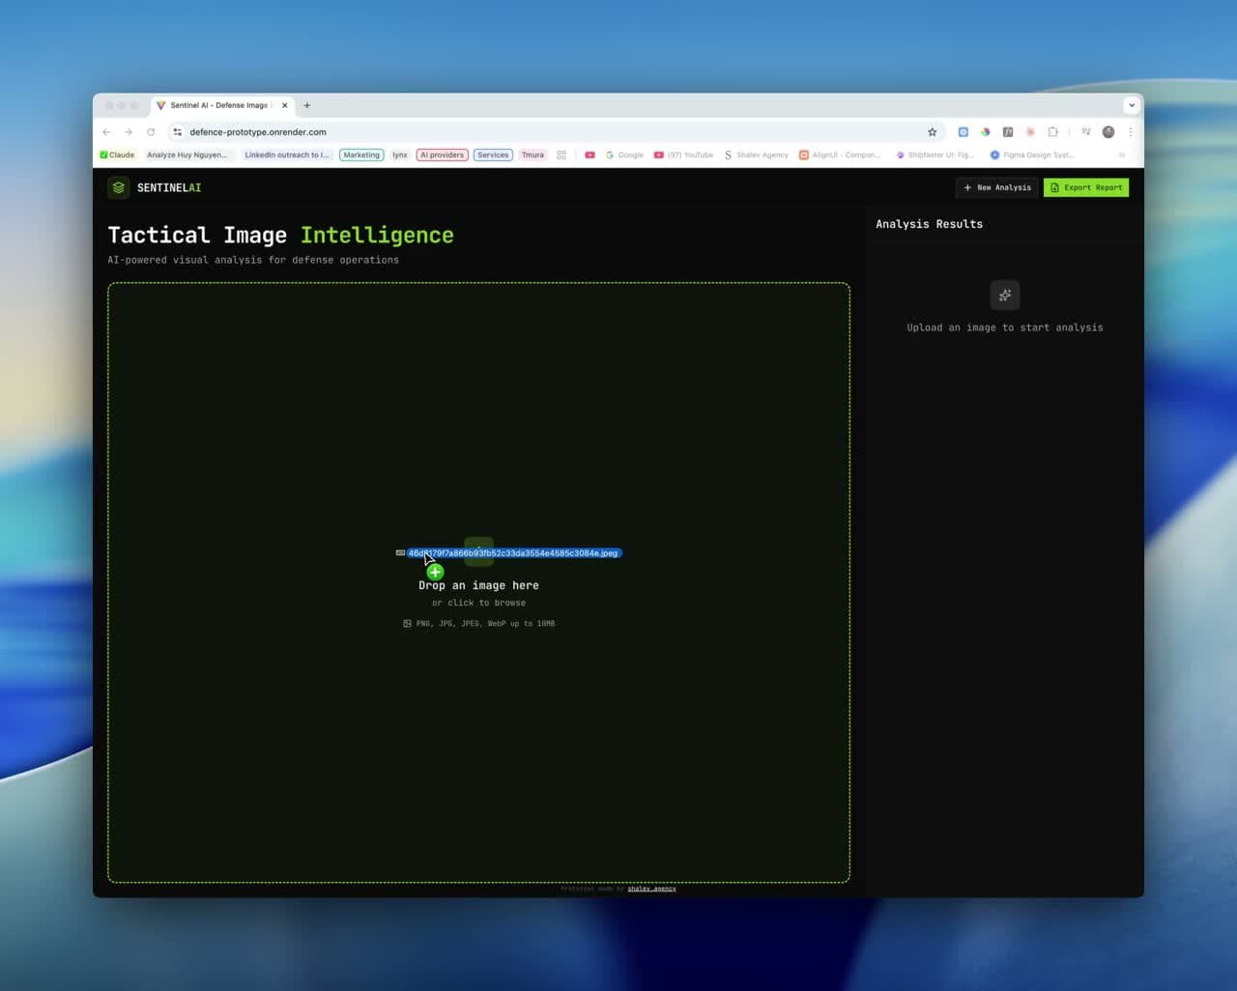The height and width of the screenshot is (991, 1237).
Task: Click the Analysis Results heading
Action: [929, 224]
